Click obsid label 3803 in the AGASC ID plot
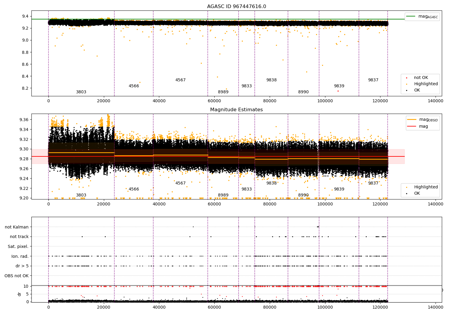449x314 pixels. (x=81, y=92)
